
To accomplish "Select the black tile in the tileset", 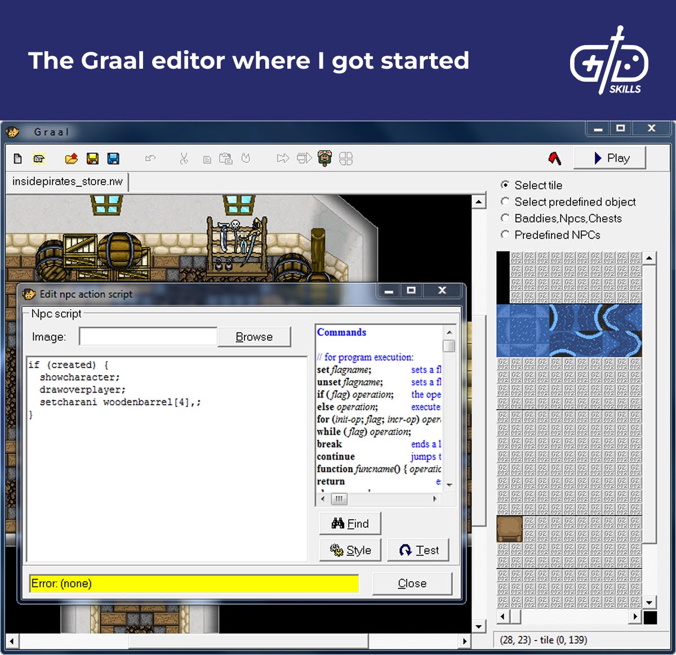I will click(503, 278).
